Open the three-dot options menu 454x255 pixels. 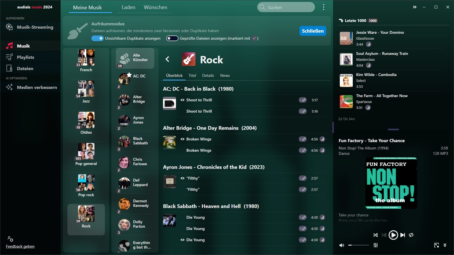pos(323,7)
